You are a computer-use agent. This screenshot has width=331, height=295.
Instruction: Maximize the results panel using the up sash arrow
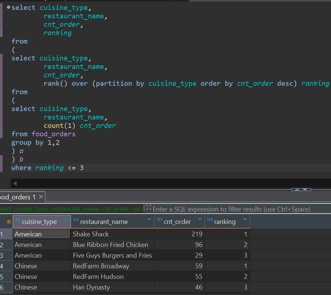pos(297,189)
